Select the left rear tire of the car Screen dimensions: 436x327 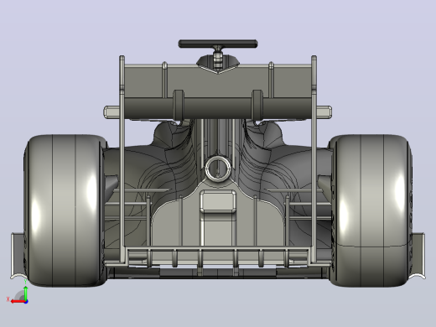tap(65, 210)
